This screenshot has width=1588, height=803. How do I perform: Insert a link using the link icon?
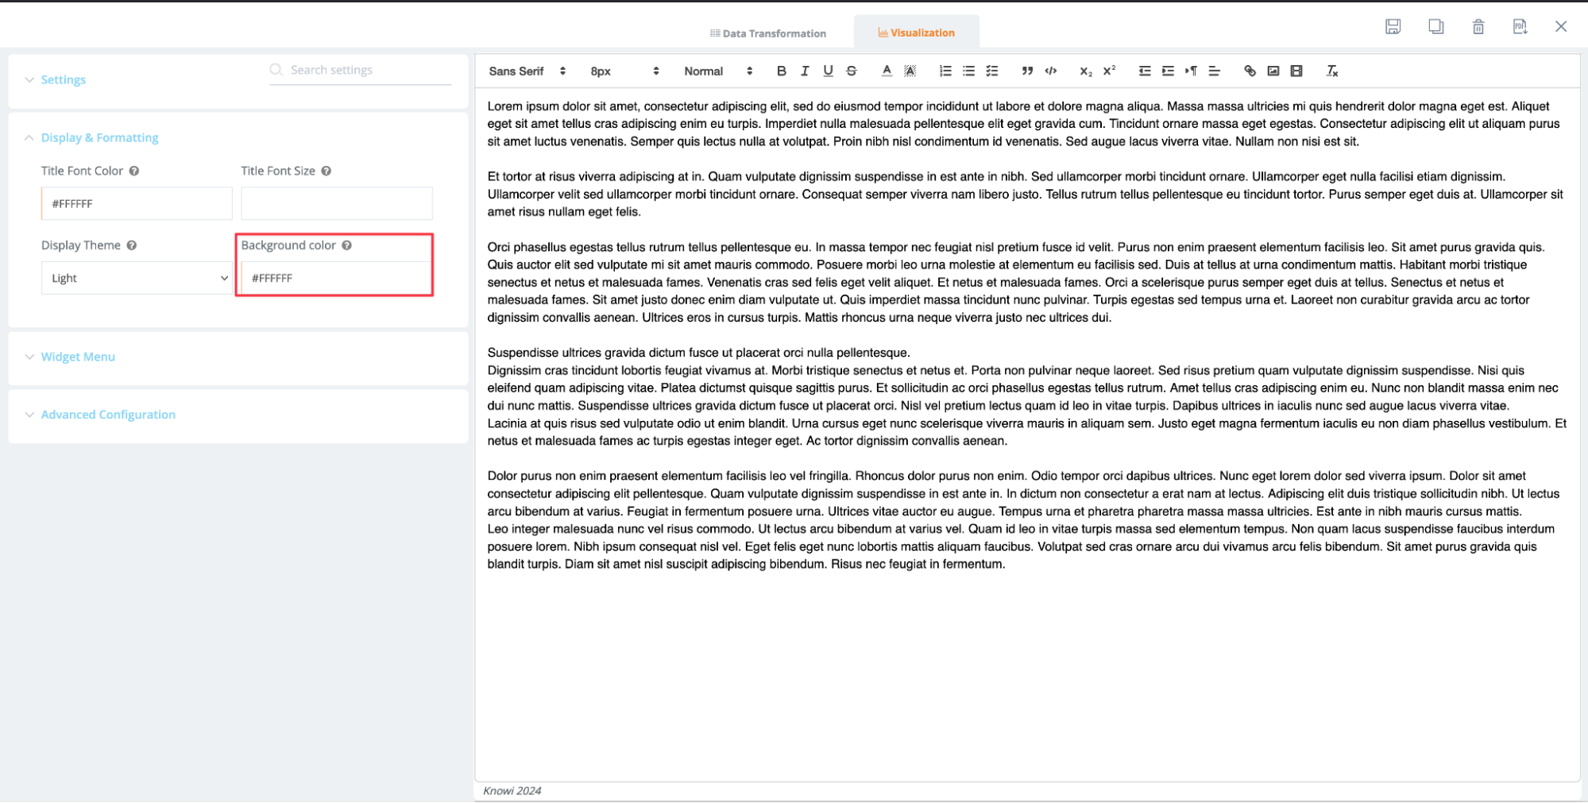1250,71
